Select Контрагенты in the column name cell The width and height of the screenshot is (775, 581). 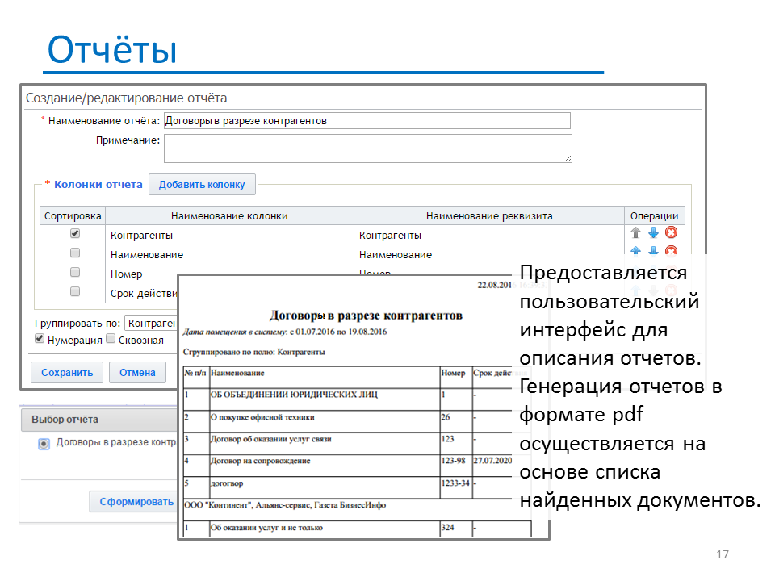coord(141,236)
